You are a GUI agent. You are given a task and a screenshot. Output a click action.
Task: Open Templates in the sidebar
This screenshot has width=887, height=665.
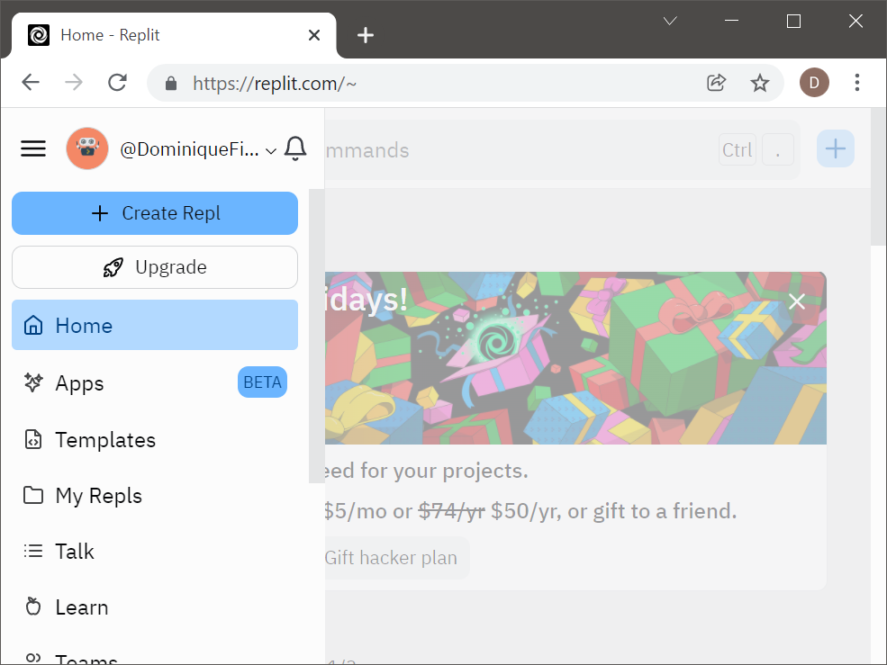click(155, 440)
